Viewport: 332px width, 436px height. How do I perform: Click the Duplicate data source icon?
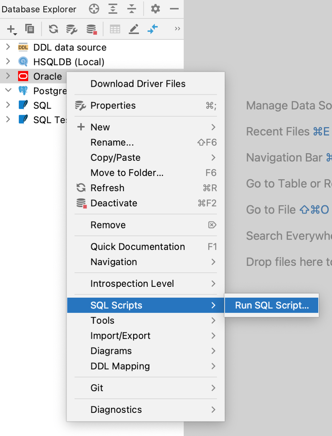point(30,29)
